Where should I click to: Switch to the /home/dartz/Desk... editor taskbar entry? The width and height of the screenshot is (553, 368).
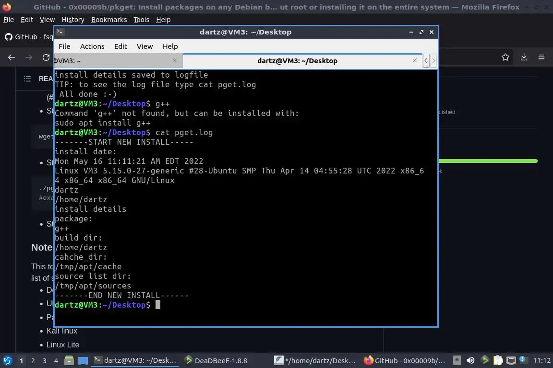[315, 360]
